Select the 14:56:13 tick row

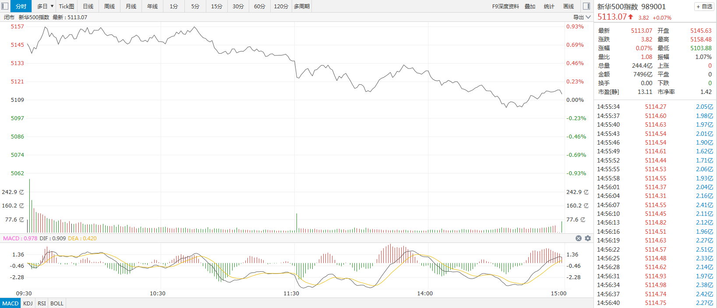(655, 222)
